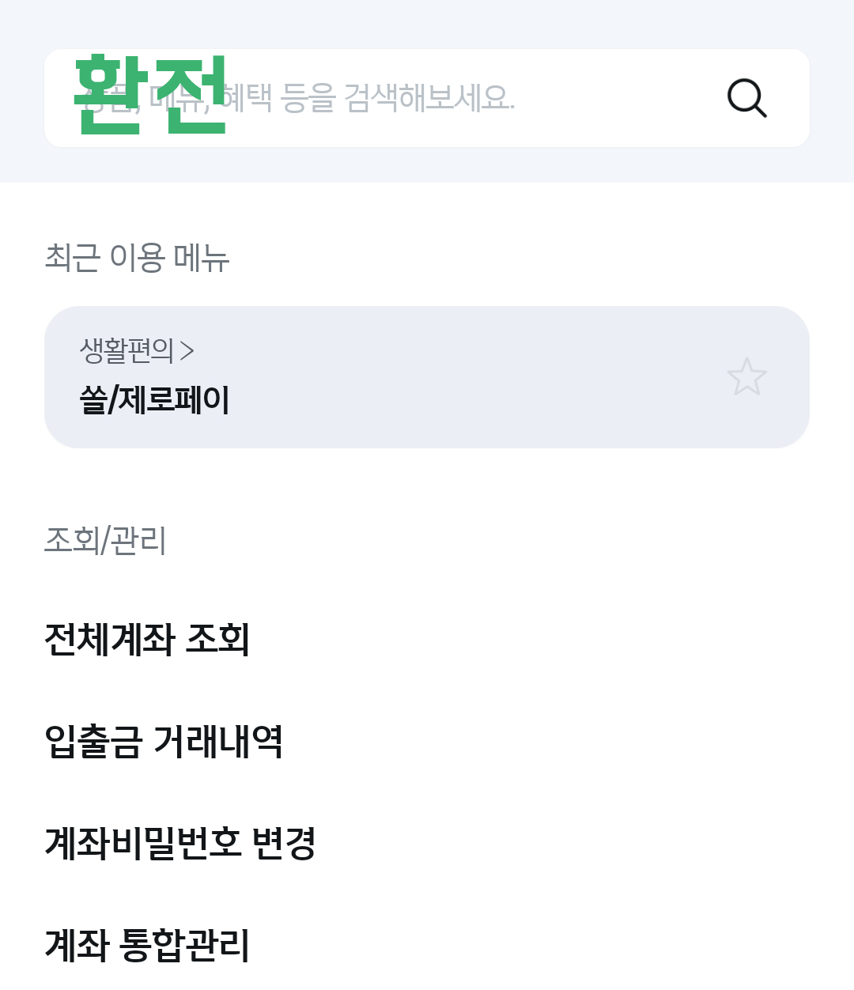The image size is (854, 990).
Task: Expand the 생활편의 category via its chevron
Action: pos(188,353)
